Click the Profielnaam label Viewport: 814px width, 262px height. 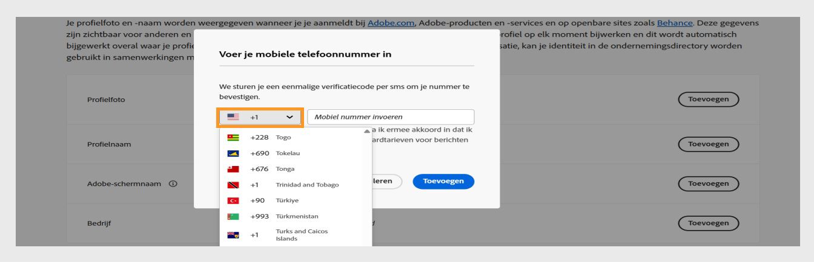coord(109,144)
